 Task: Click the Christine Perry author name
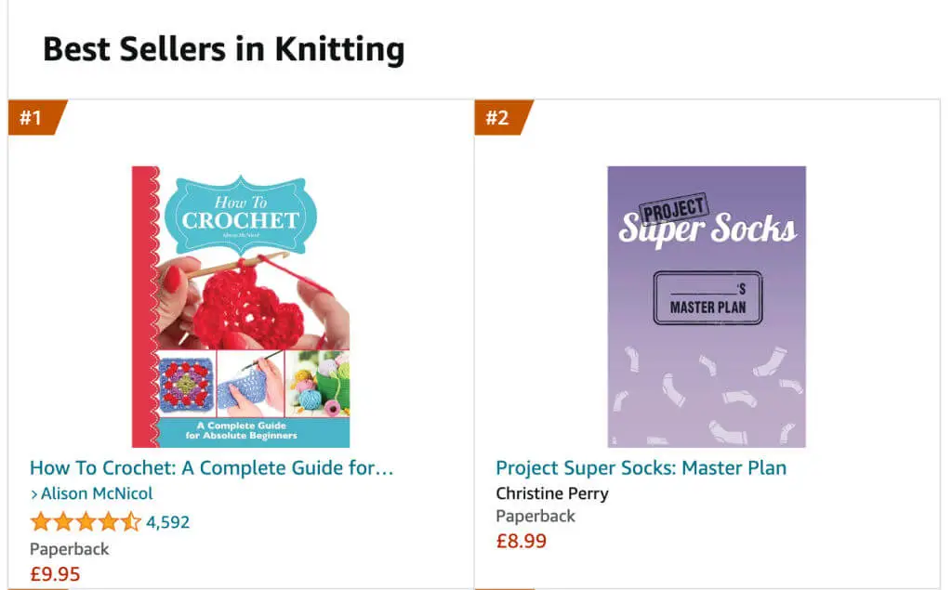click(552, 493)
